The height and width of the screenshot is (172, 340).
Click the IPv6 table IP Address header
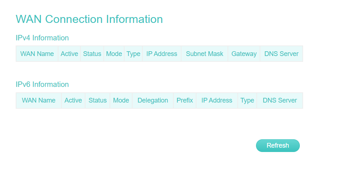pyautogui.click(x=217, y=100)
